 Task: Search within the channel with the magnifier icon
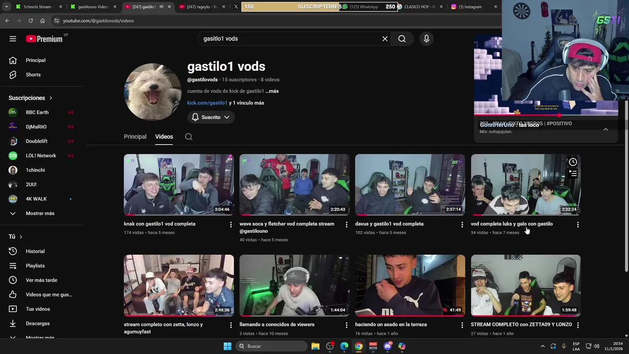click(x=189, y=137)
